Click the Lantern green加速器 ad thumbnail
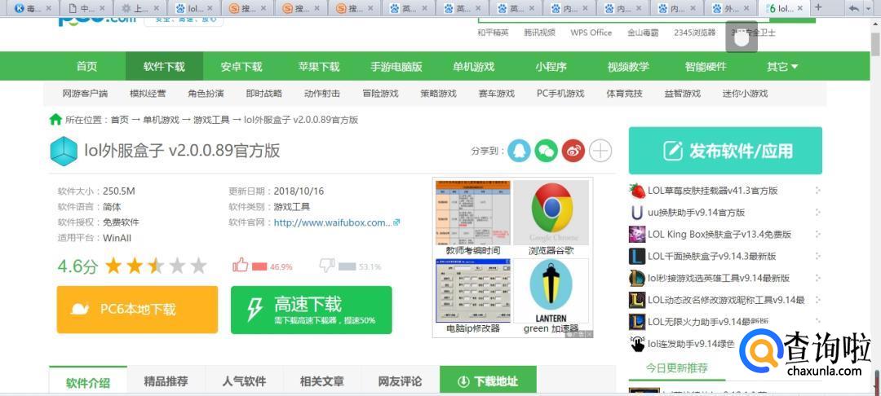Viewport: 881px width, 396px height. 551,291
